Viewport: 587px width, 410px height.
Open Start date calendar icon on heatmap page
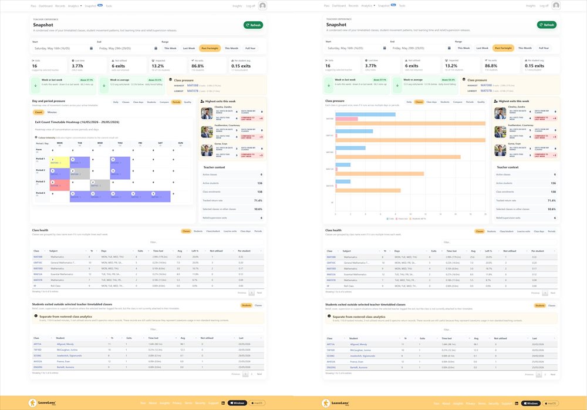click(x=91, y=48)
